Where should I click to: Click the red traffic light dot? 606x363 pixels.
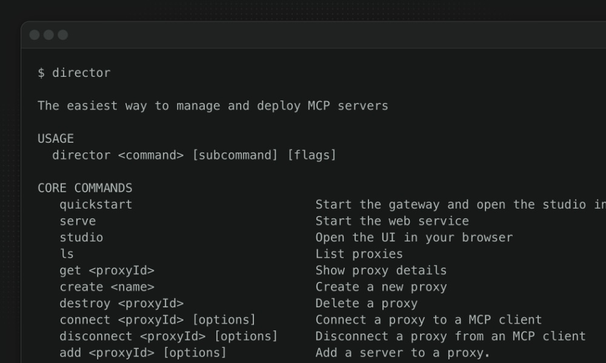pos(35,34)
